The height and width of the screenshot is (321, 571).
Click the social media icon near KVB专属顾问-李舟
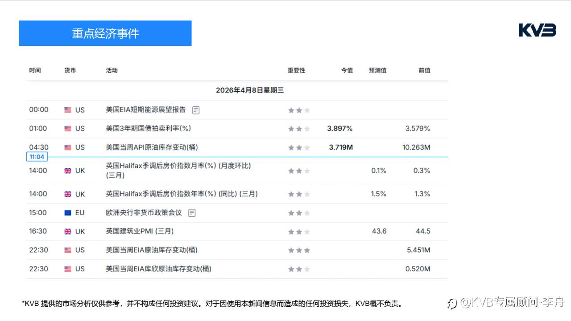click(451, 302)
